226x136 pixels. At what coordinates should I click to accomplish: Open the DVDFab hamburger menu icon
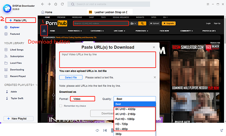pyautogui.click(x=208, y=4)
